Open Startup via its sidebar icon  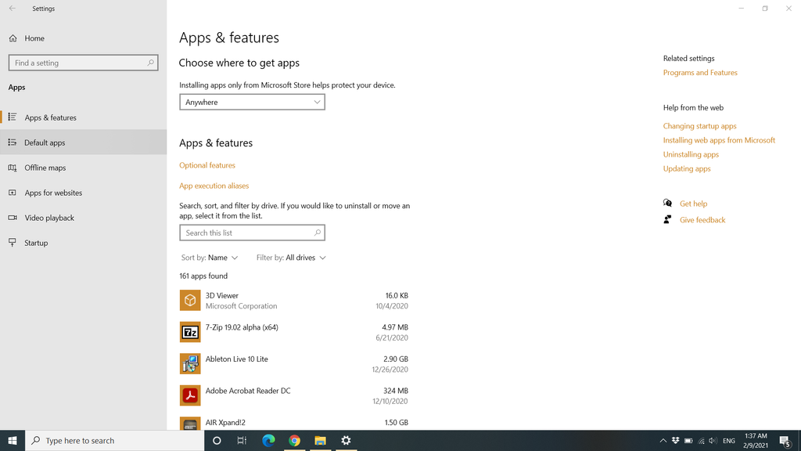click(x=14, y=243)
